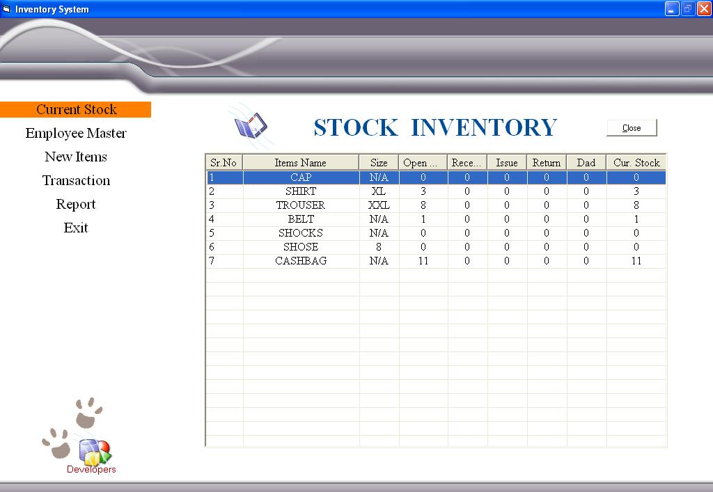
Task: Click the Dad column header
Action: 586,163
